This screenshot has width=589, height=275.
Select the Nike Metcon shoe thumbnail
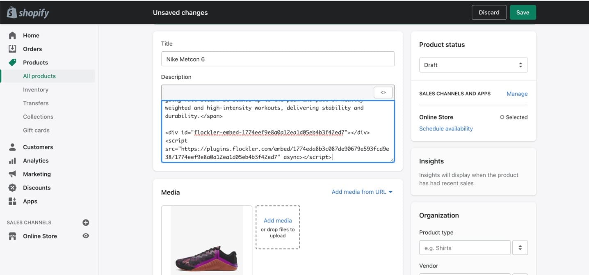click(207, 240)
